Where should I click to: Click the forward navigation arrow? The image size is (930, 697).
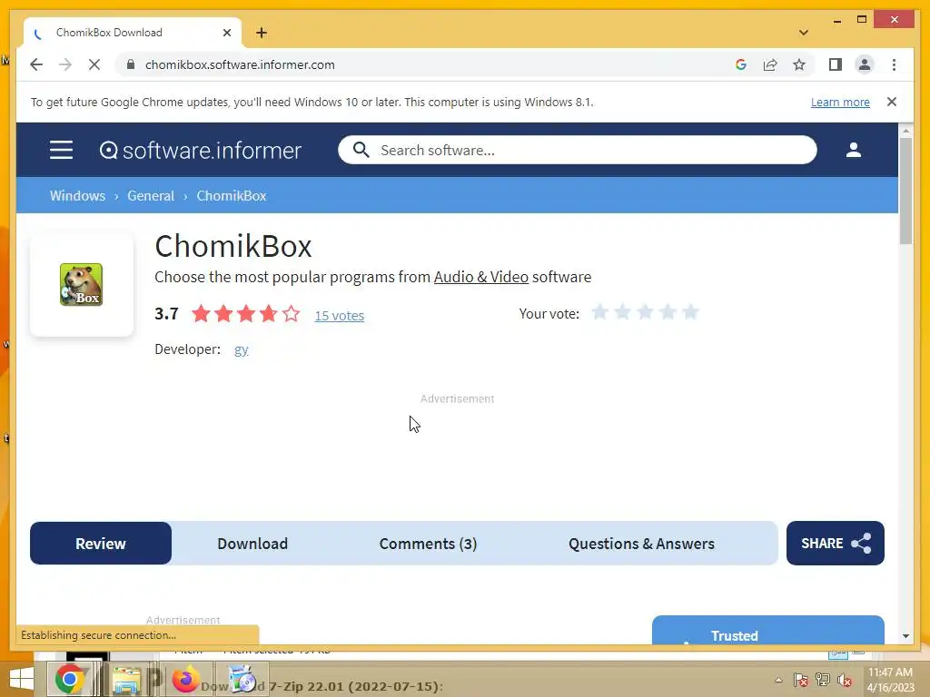pyautogui.click(x=65, y=64)
